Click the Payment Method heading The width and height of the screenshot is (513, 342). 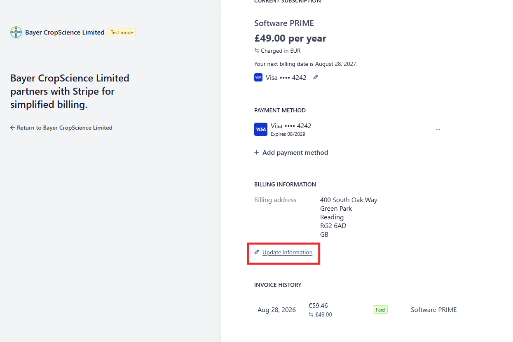click(x=280, y=110)
